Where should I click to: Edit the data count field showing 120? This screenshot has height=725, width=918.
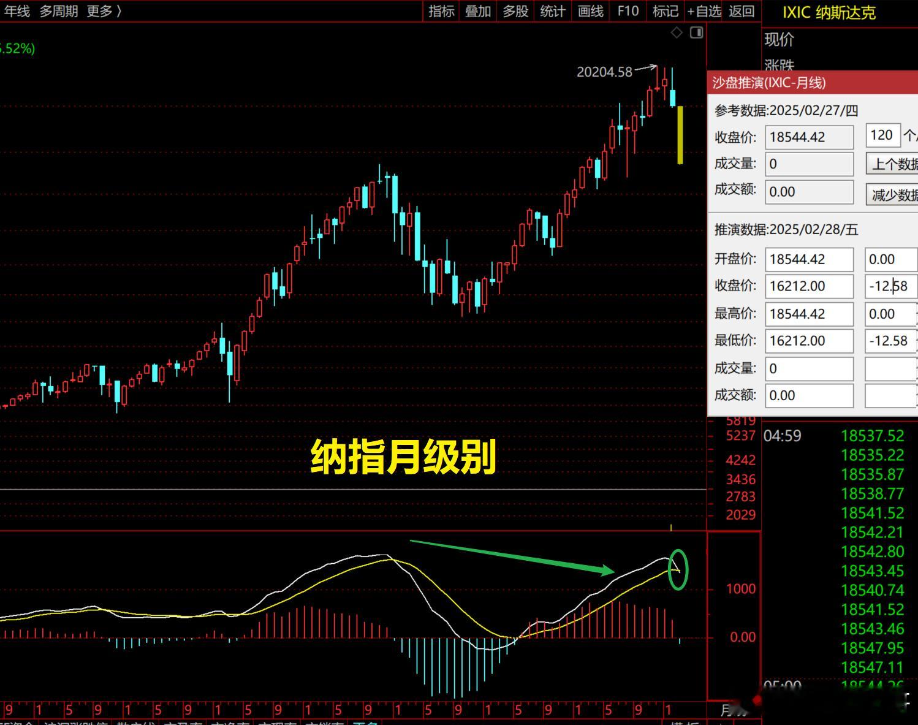pos(882,135)
